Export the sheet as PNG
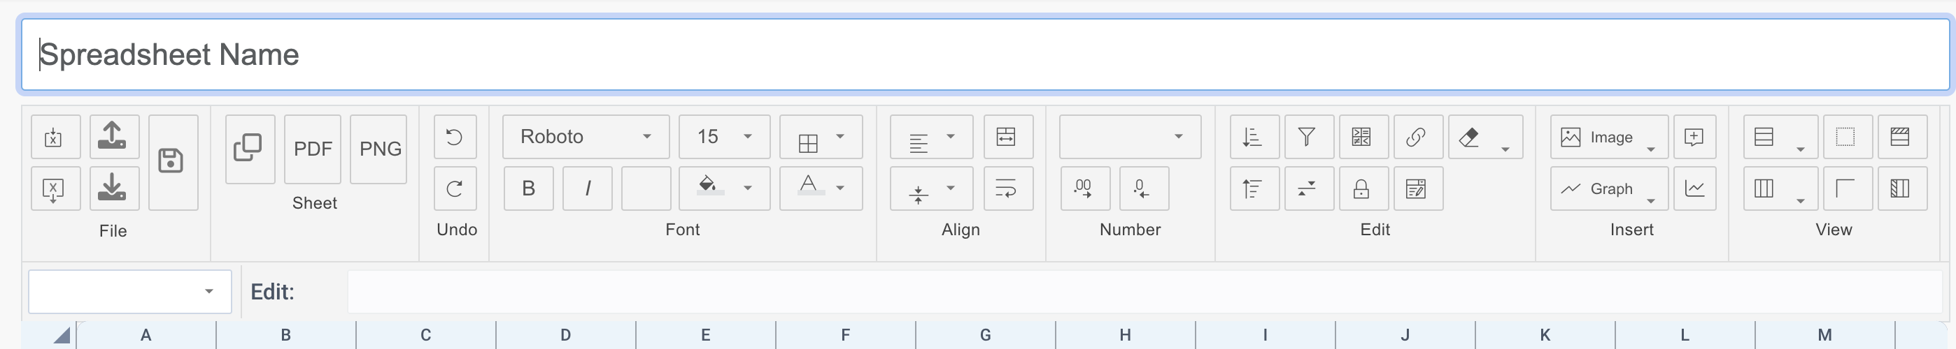 point(380,149)
